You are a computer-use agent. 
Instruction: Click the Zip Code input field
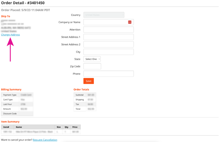tap(92, 66)
